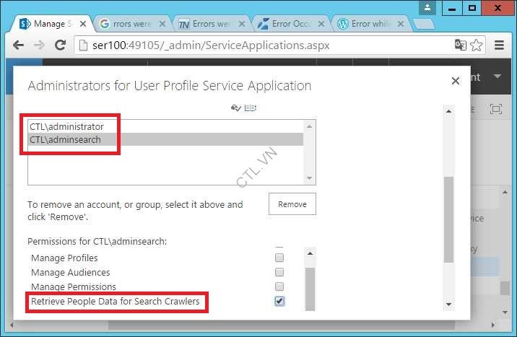Click the translate icon in address bar
The image size is (517, 337).
[x=460, y=45]
